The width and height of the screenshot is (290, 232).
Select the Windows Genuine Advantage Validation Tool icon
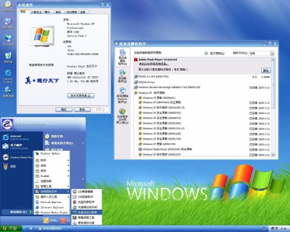(136, 87)
